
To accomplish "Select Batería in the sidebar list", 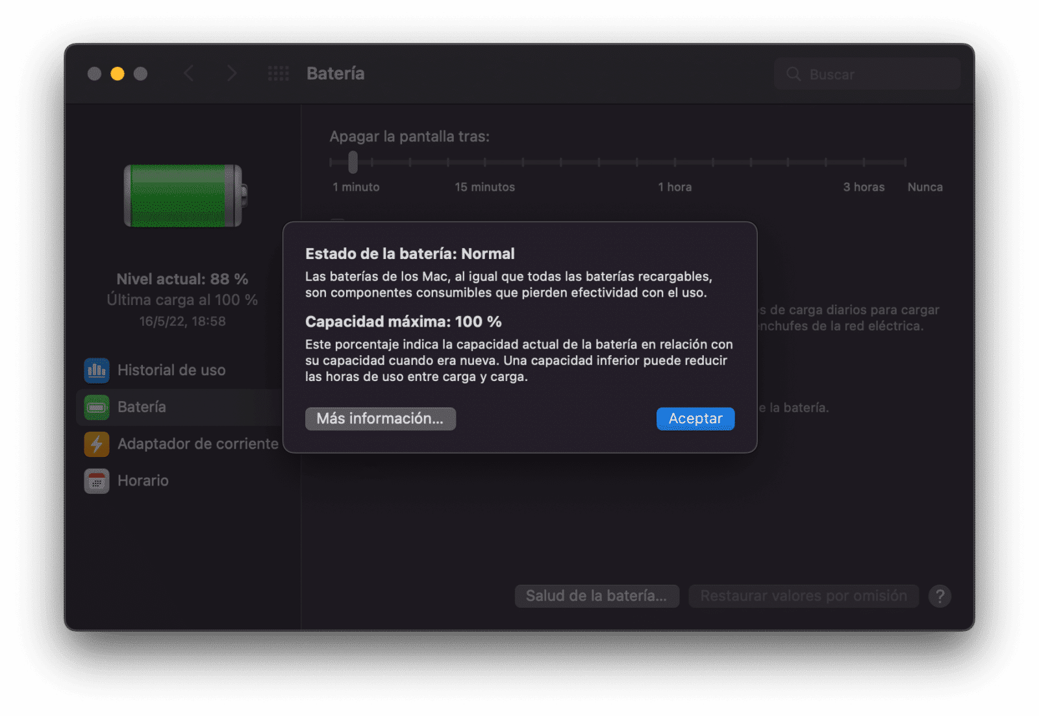I will [142, 407].
